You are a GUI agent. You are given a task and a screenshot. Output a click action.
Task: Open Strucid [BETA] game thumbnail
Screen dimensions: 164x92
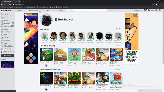click(x=60, y=78)
